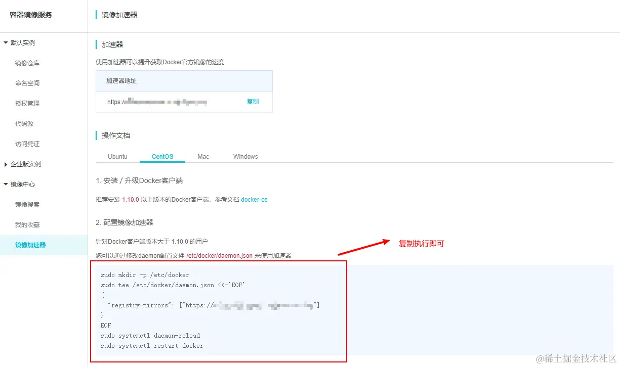
Task: Click the '1. 安装 / 升级Docker客户端' heading
Action: (139, 180)
